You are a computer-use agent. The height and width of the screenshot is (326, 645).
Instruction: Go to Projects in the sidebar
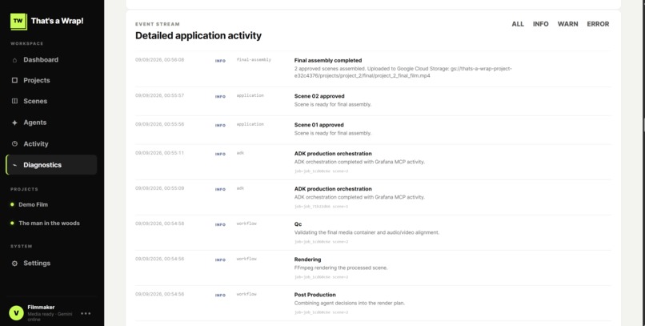click(51, 80)
